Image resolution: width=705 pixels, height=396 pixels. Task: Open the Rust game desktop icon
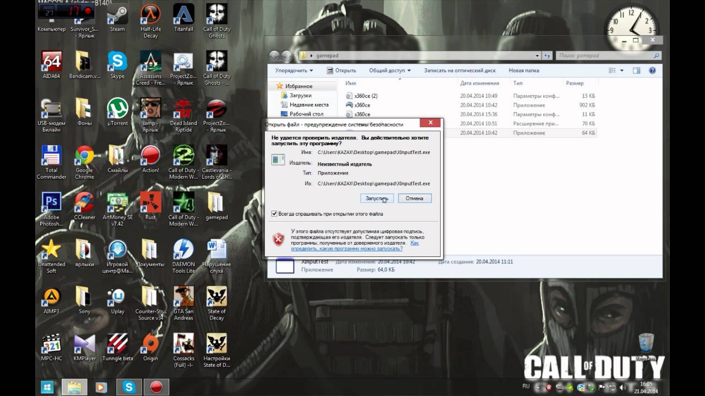pos(150,206)
